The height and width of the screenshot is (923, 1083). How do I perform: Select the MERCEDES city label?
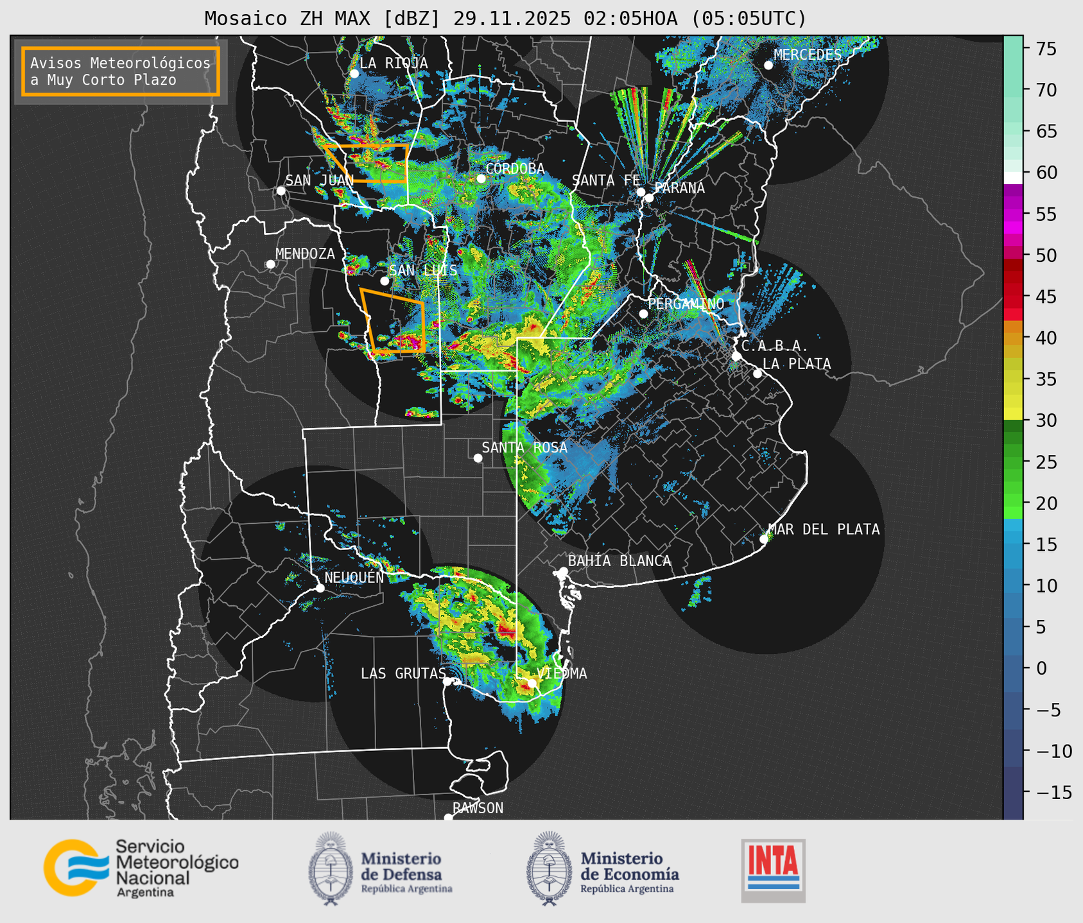[x=808, y=55]
